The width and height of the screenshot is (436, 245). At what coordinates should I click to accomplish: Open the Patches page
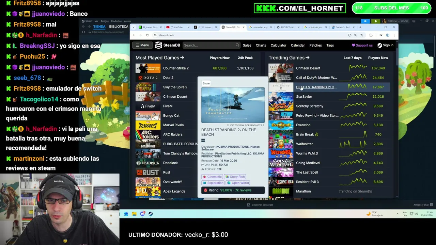pyautogui.click(x=315, y=45)
